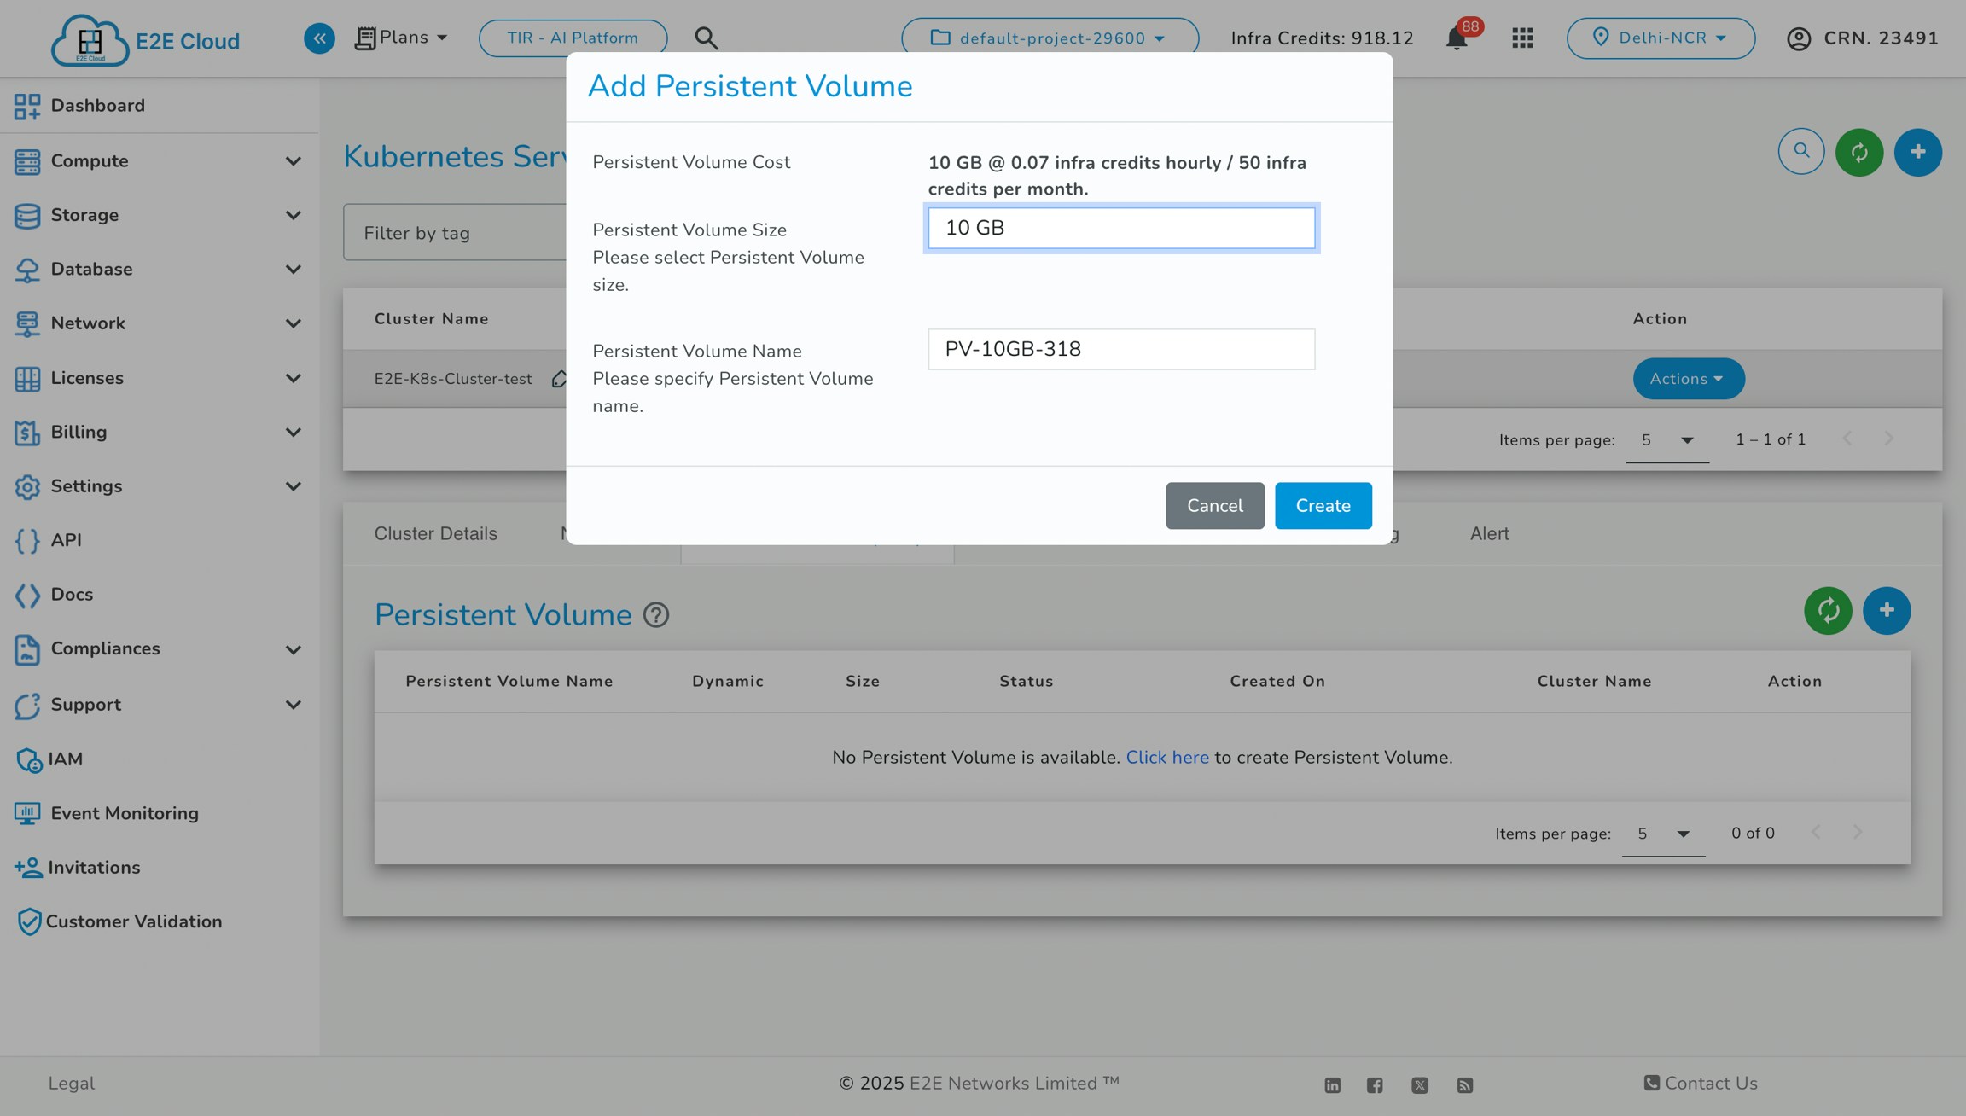Open the RSS feed footer icon

click(1465, 1084)
